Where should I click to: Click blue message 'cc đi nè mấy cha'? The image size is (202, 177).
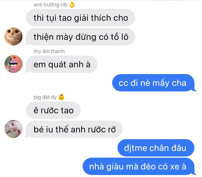tap(153, 83)
